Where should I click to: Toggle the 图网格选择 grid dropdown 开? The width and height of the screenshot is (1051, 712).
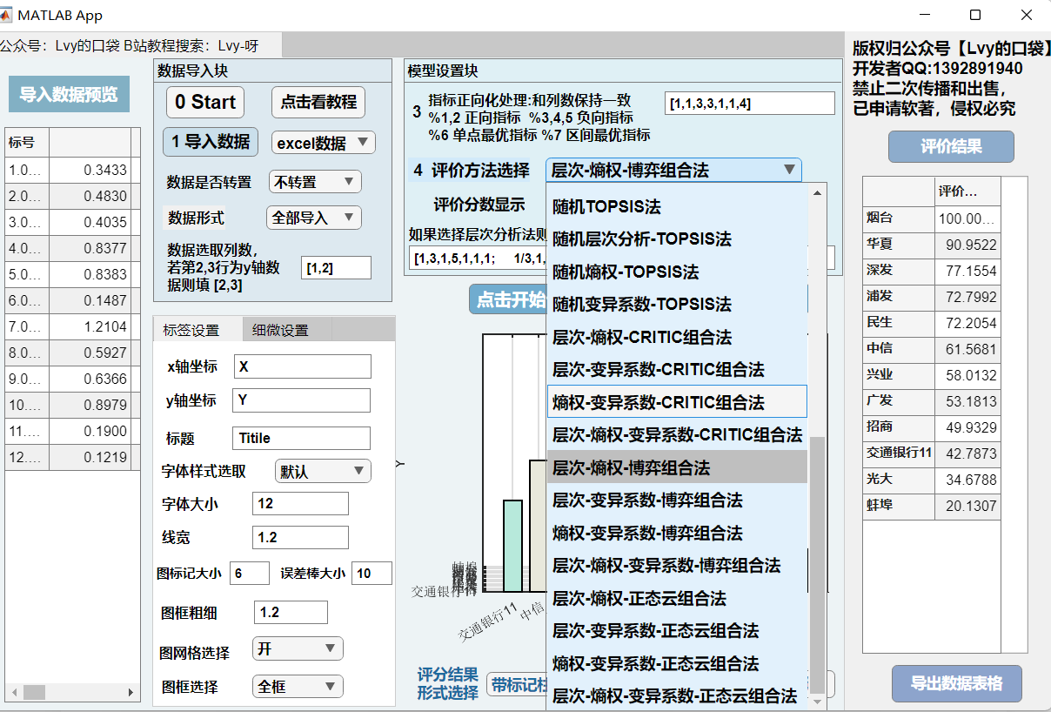pyautogui.click(x=297, y=648)
